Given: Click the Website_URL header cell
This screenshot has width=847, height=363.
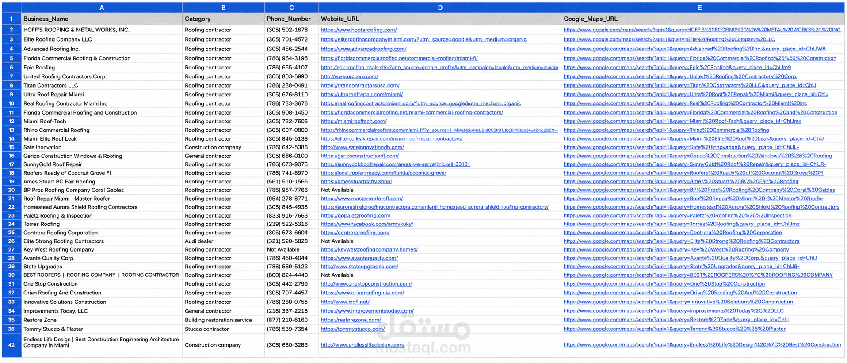Looking at the screenshot, I should 440,19.
